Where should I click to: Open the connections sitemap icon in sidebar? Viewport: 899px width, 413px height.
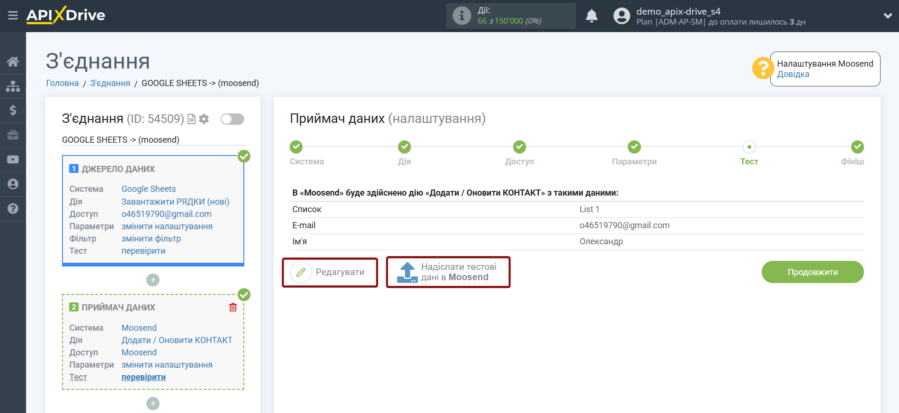(13, 86)
